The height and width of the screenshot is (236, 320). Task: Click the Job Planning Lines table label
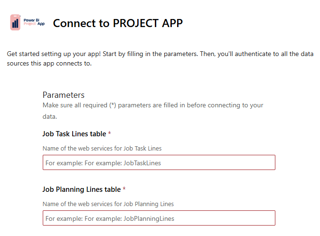pos(82,189)
